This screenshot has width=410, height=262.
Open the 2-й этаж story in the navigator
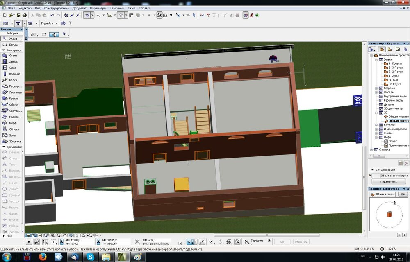point(396,72)
